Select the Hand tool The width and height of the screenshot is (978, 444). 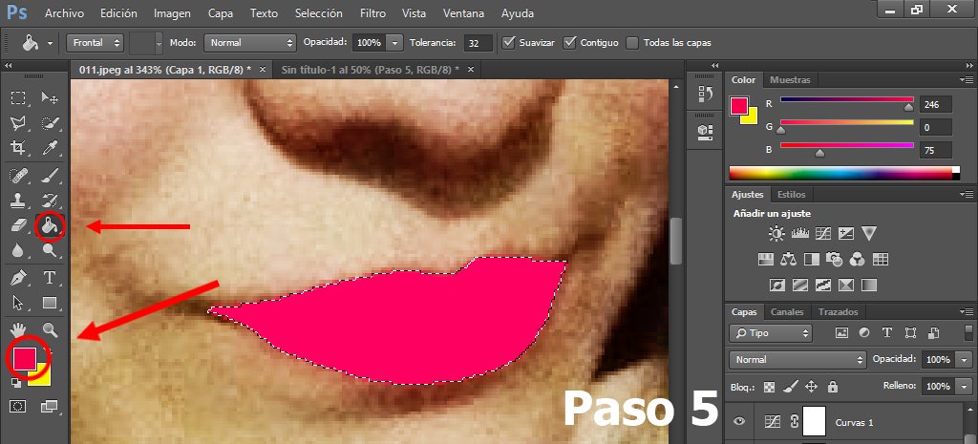(18, 329)
